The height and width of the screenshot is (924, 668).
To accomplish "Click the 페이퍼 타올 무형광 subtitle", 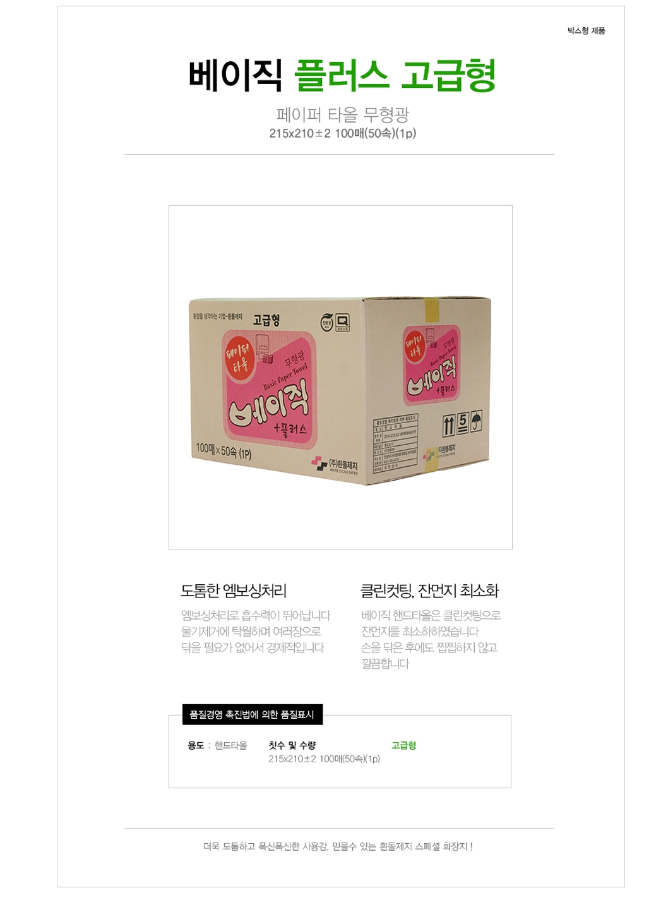I will coord(343,114).
